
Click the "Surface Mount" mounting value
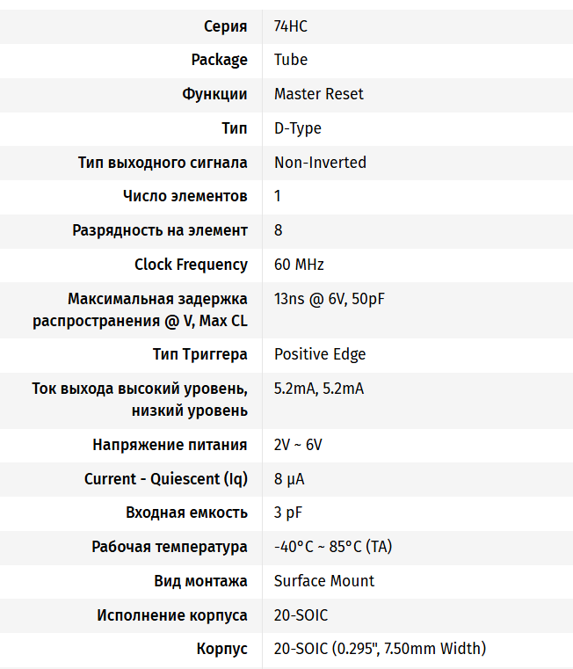click(323, 581)
